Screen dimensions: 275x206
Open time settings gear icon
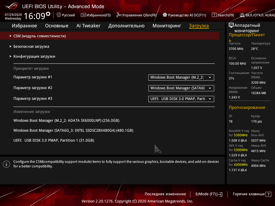pos(48,14)
